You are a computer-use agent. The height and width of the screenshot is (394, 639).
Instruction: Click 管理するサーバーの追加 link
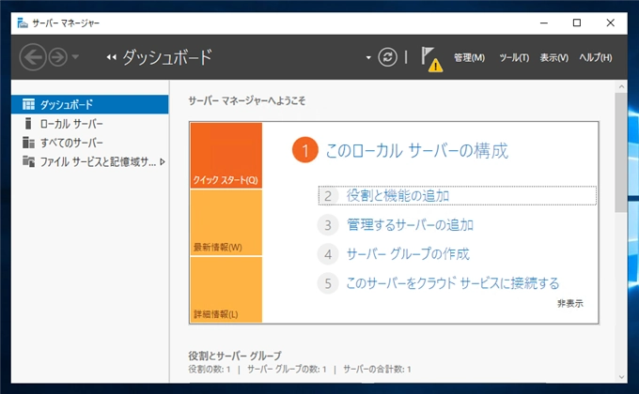(x=410, y=225)
